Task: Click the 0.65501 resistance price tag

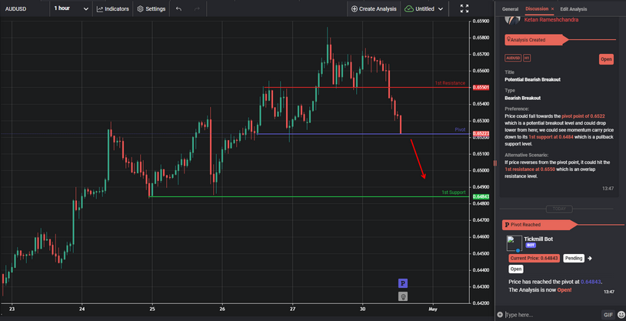Action: click(481, 87)
